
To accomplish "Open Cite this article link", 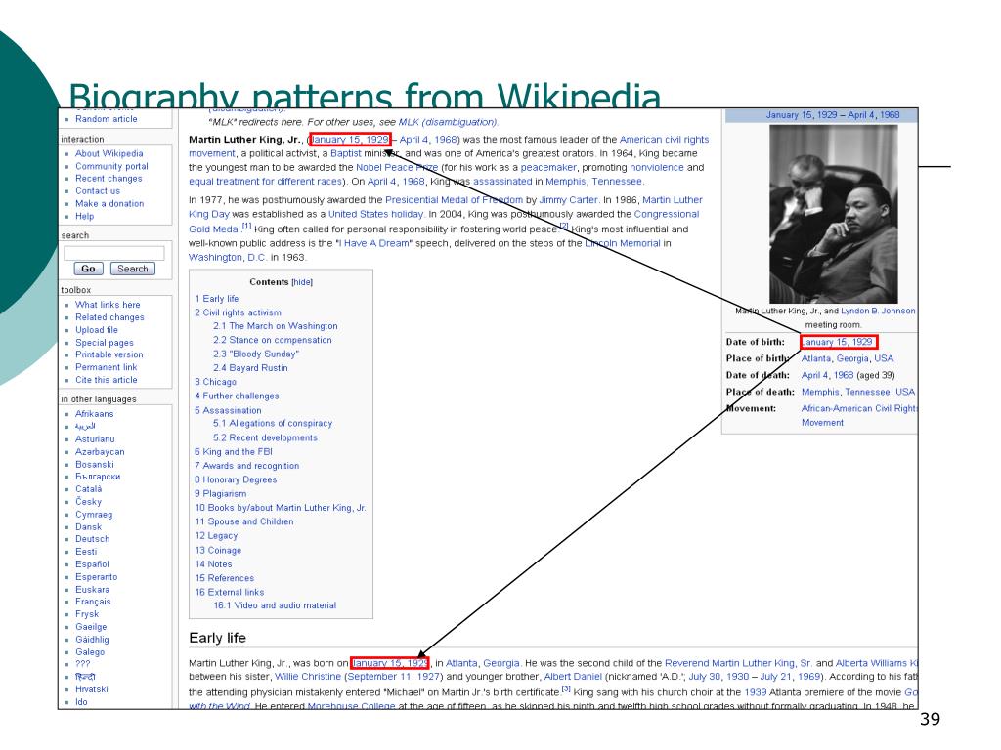I will point(106,380).
